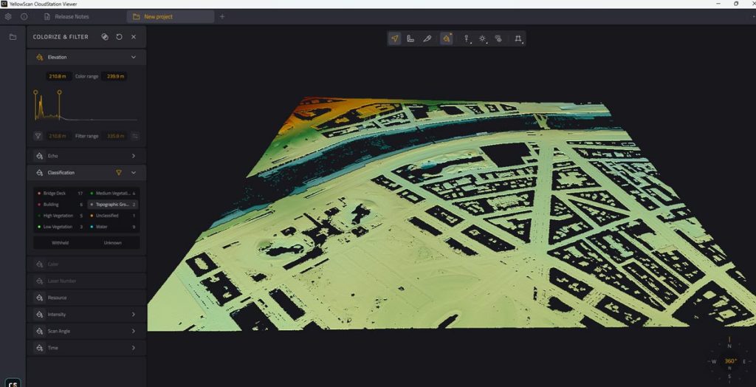Image resolution: width=756 pixels, height=387 pixels.
Task: Open the folder icon in the left sidebar
Action: coord(13,36)
